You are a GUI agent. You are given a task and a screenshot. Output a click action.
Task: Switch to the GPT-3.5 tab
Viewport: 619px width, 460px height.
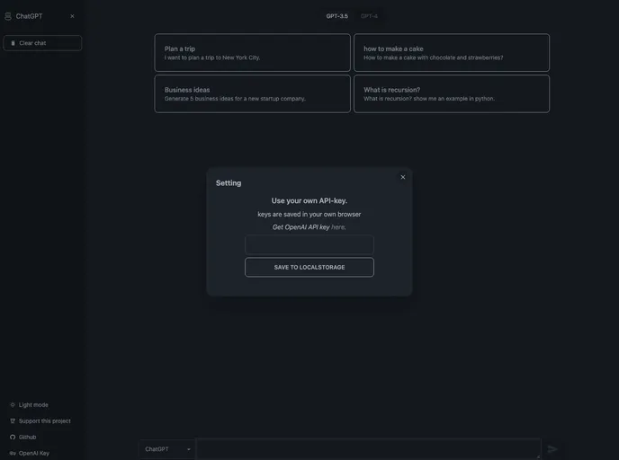pyautogui.click(x=336, y=16)
